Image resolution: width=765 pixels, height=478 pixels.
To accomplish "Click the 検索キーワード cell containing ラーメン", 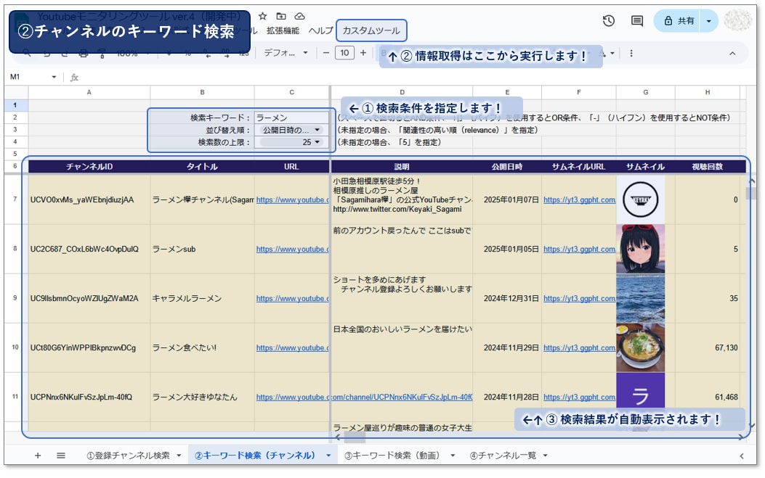I will point(292,118).
